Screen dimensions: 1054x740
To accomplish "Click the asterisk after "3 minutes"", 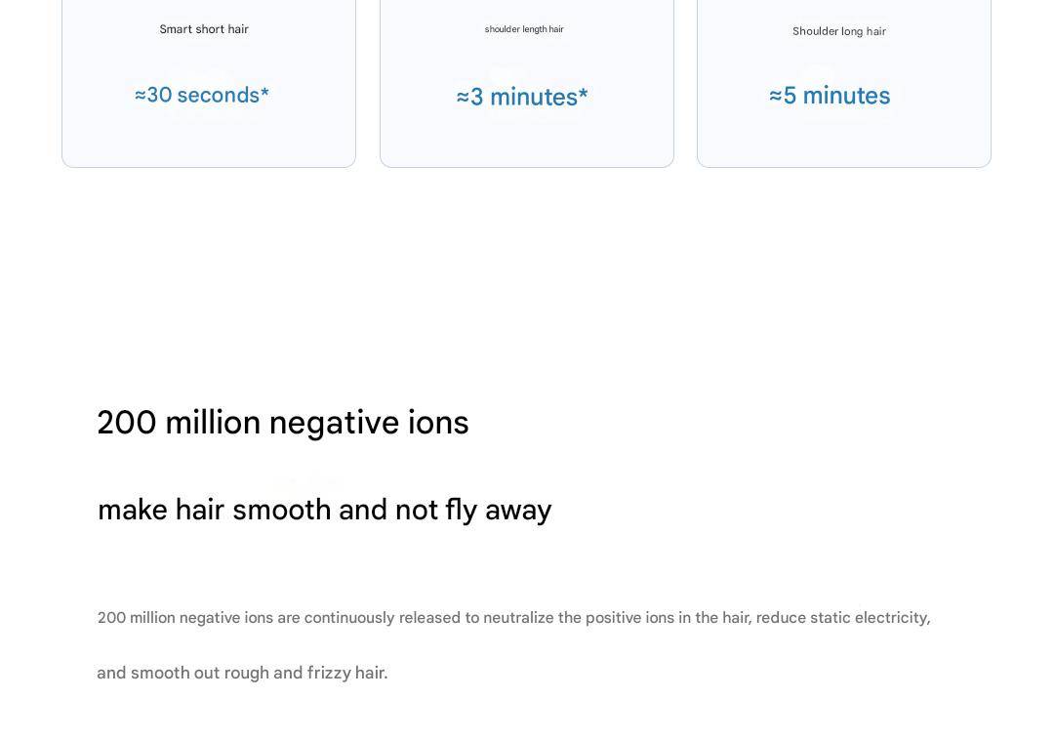I will coord(584,94).
